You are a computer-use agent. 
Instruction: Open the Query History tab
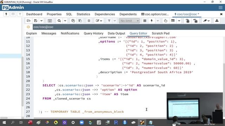94,33
